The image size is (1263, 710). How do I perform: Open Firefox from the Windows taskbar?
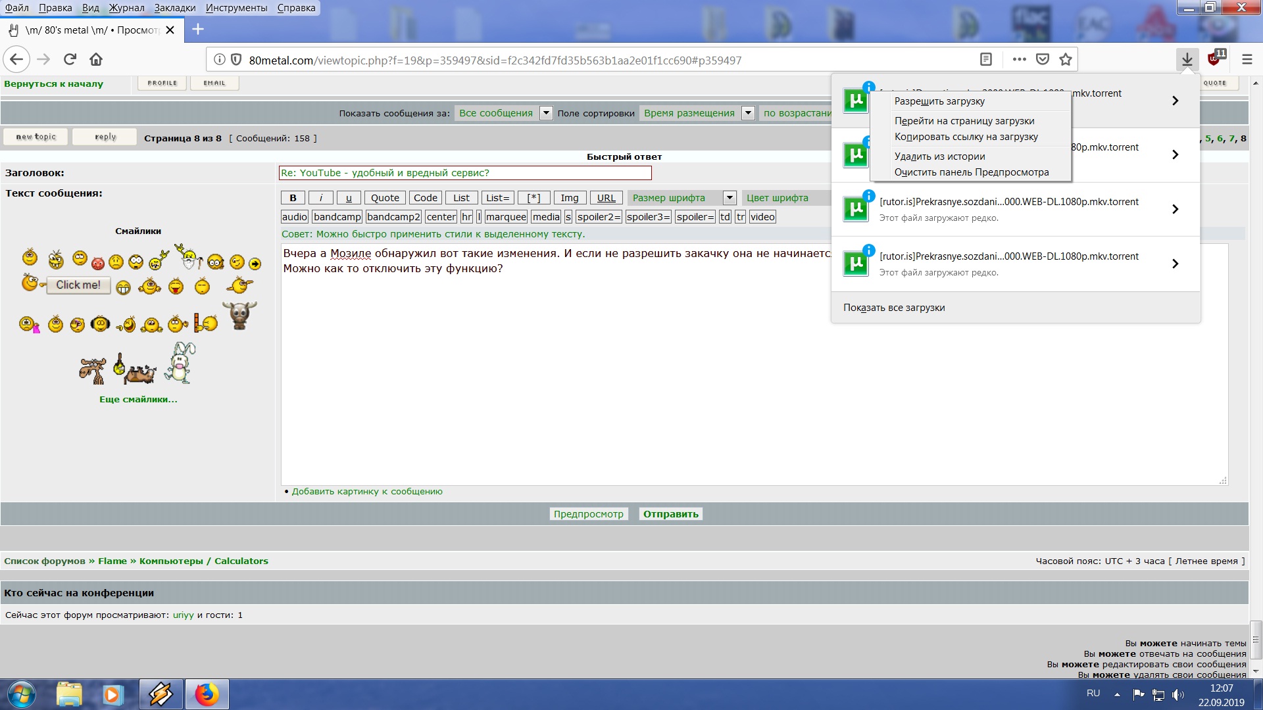point(207,694)
